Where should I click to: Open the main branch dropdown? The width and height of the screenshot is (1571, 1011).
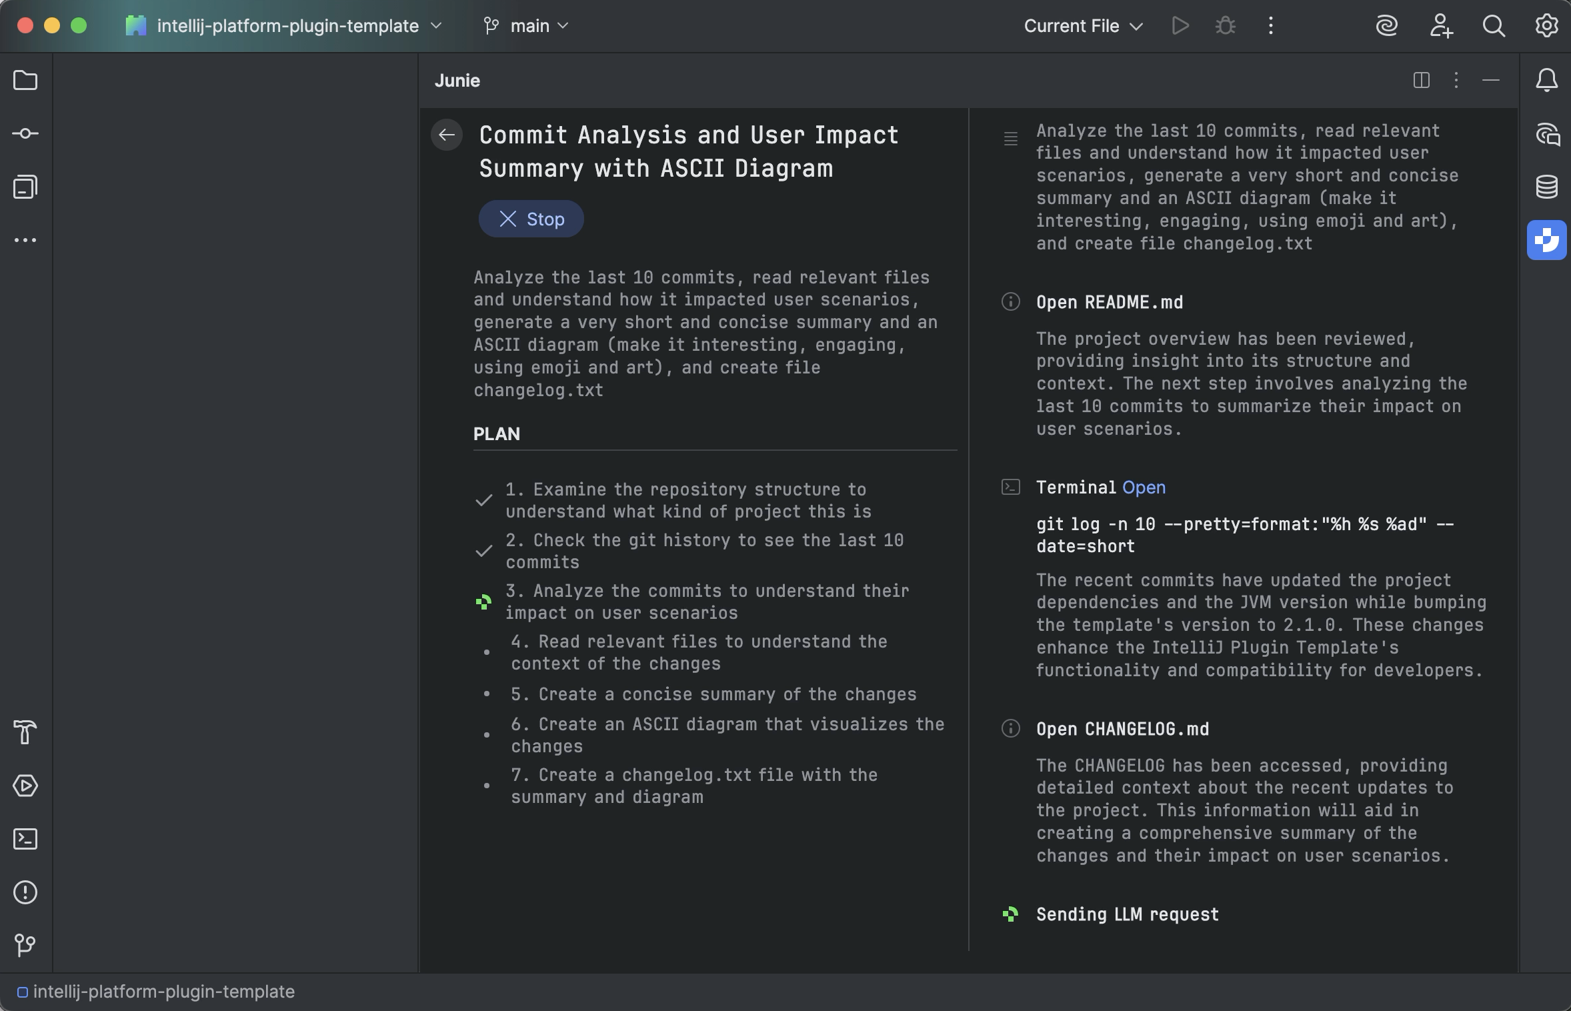coord(562,26)
